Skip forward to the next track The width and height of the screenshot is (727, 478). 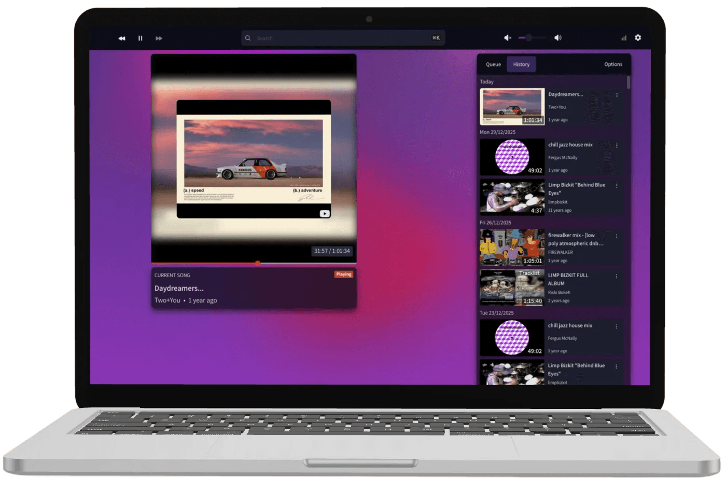point(159,38)
